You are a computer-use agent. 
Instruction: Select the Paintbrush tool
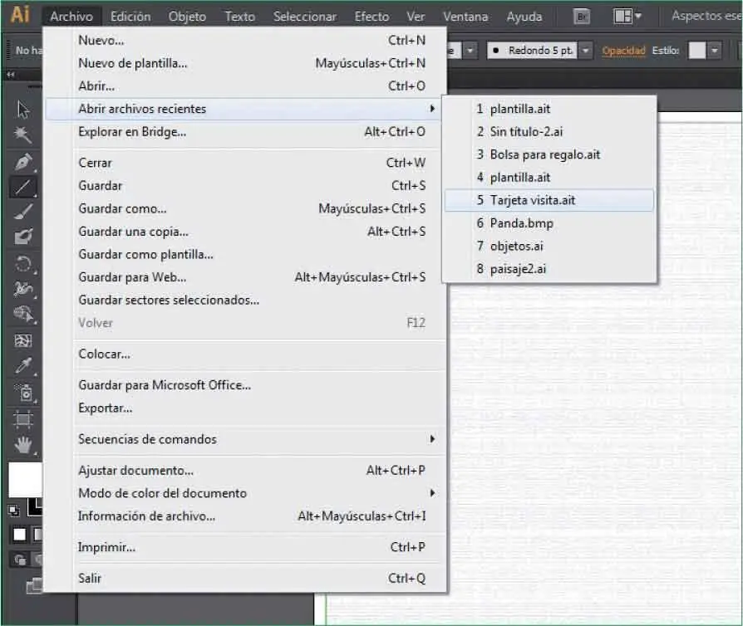pos(22,211)
